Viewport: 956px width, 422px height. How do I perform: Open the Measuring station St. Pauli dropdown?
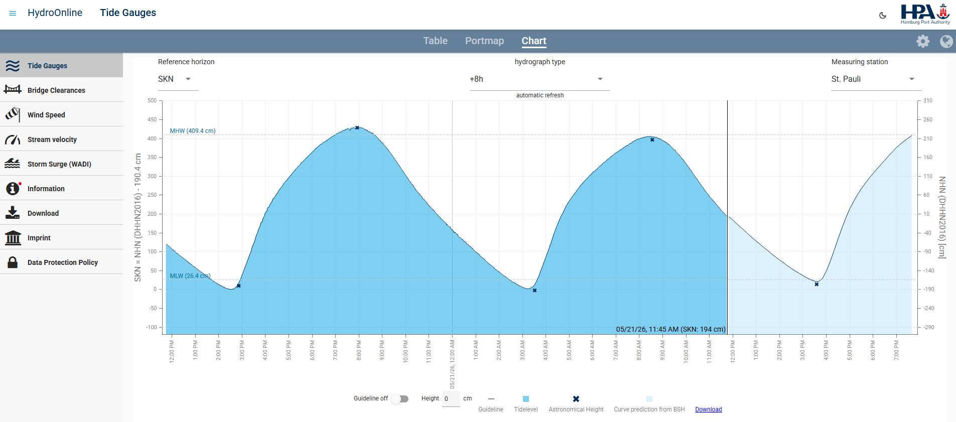(876, 79)
